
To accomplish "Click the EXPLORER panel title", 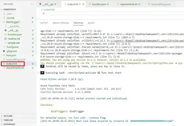I will click(x=8, y=4).
